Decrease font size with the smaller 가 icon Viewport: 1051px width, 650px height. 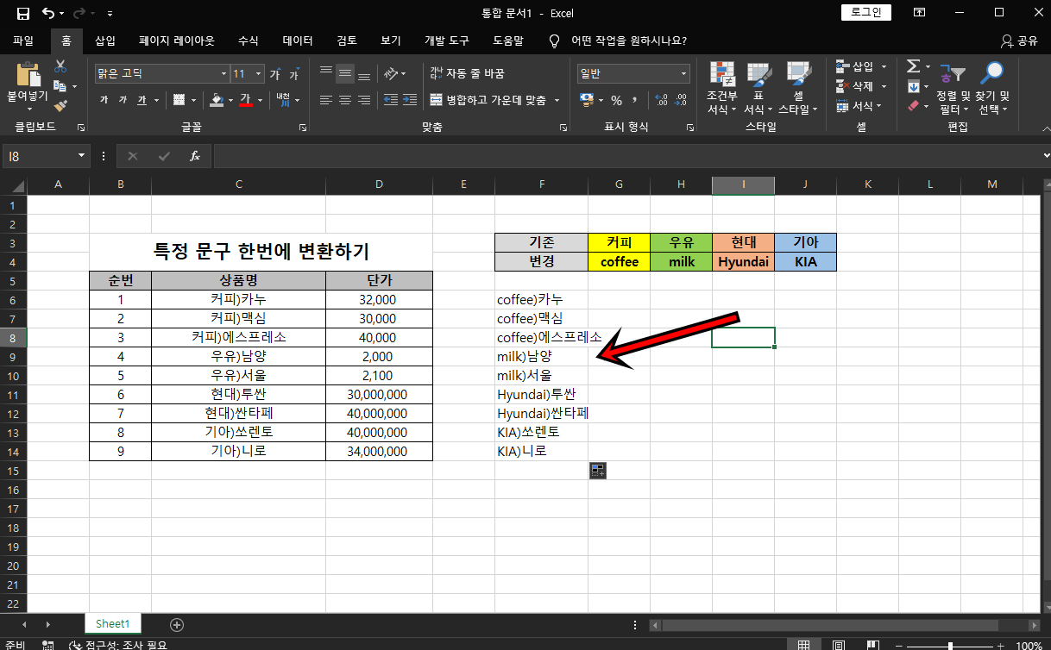point(294,74)
